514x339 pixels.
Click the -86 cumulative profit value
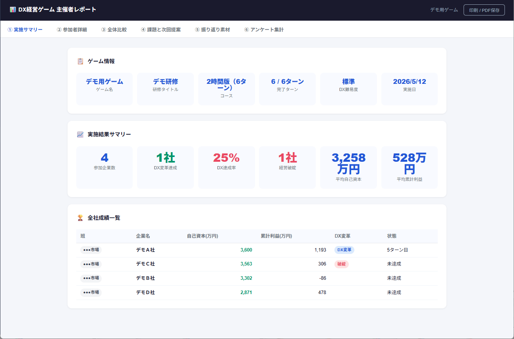[x=323, y=278]
